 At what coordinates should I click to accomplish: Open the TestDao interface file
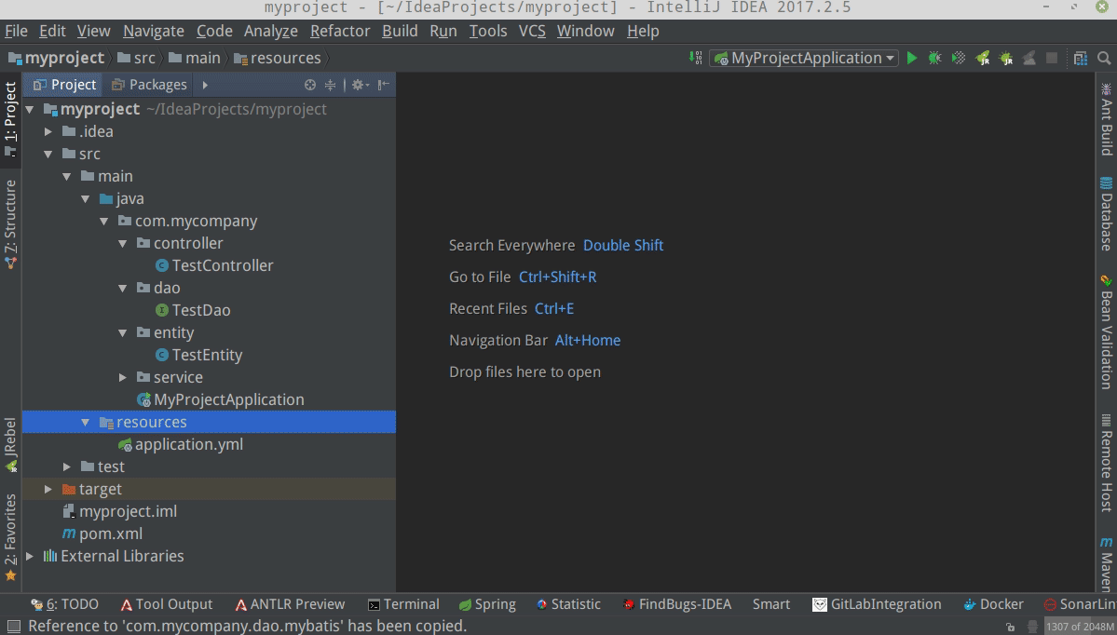(x=193, y=310)
